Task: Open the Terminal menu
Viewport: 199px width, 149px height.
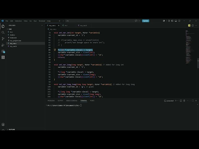Action: [42, 21]
